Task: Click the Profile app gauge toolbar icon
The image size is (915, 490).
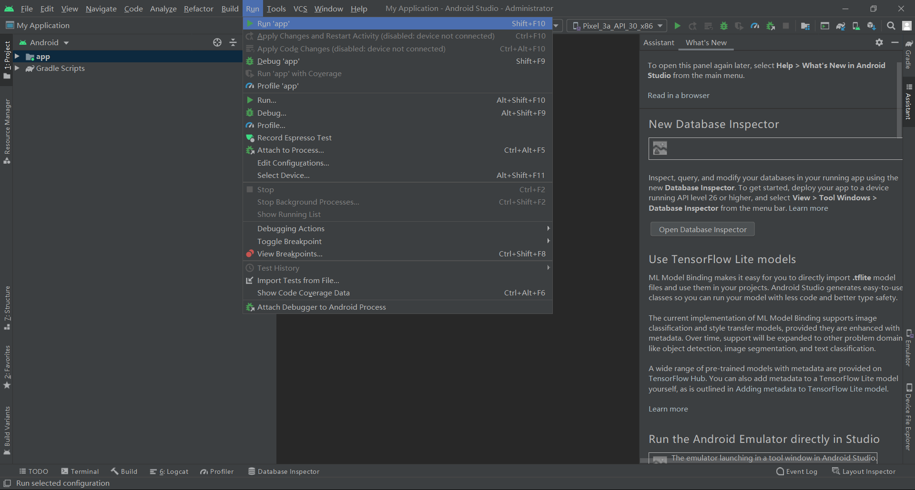Action: (x=755, y=26)
